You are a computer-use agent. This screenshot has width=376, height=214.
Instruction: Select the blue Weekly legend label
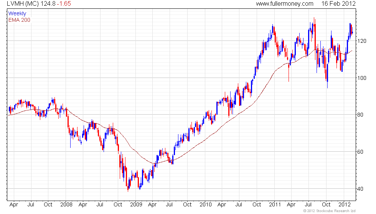pos(17,14)
